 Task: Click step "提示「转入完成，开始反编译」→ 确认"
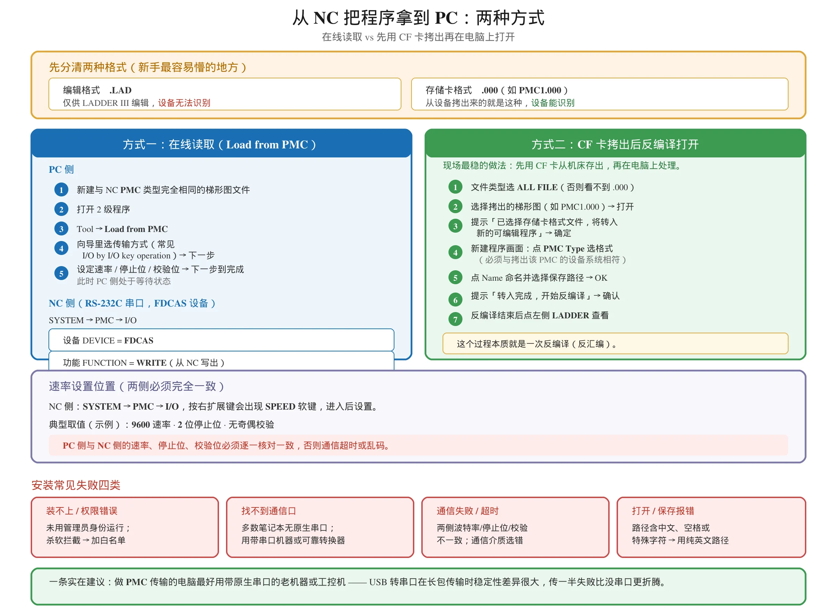(545, 296)
